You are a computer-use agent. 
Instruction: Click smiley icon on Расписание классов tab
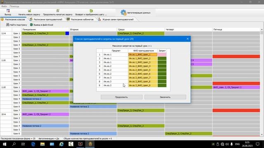pyautogui.click(x=2, y=19)
